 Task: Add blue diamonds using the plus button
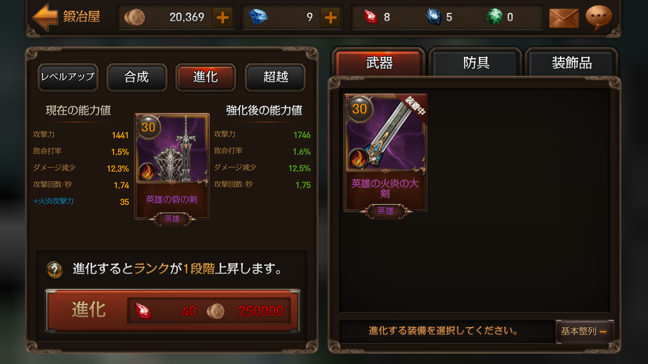click(x=330, y=17)
